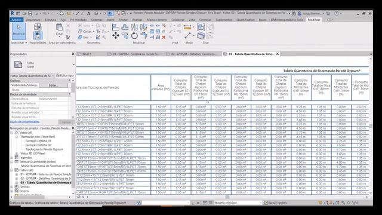The width and height of the screenshot is (382, 215).
Task: Select the Mirror draw axis icon
Action: [x=143, y=27]
